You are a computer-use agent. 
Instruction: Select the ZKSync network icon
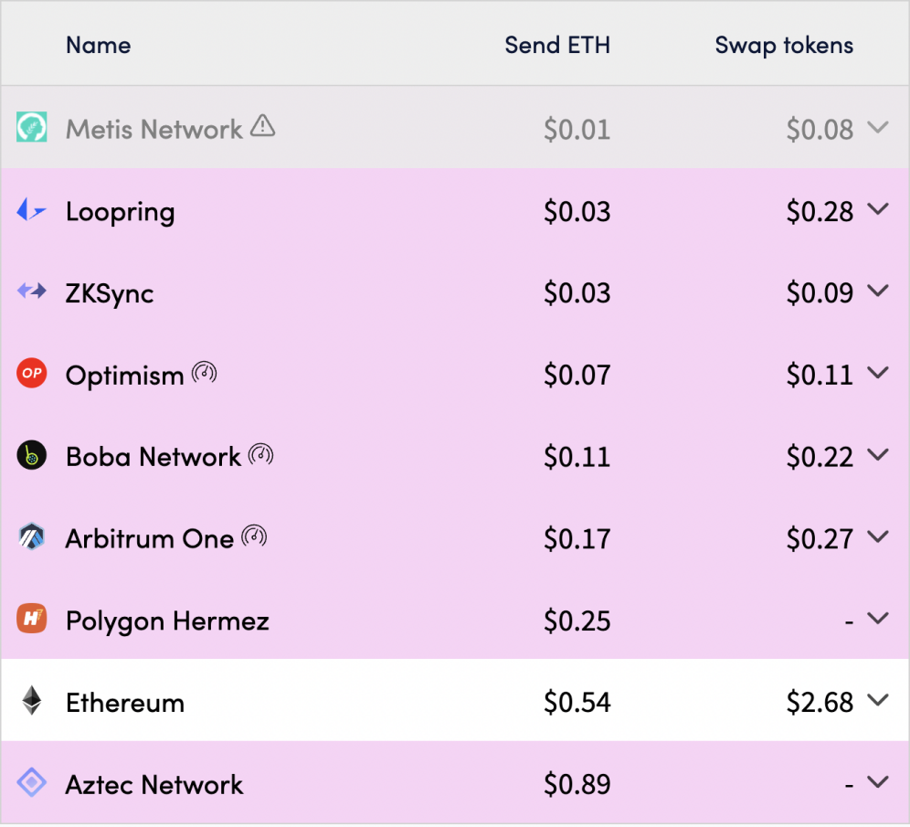(x=33, y=292)
